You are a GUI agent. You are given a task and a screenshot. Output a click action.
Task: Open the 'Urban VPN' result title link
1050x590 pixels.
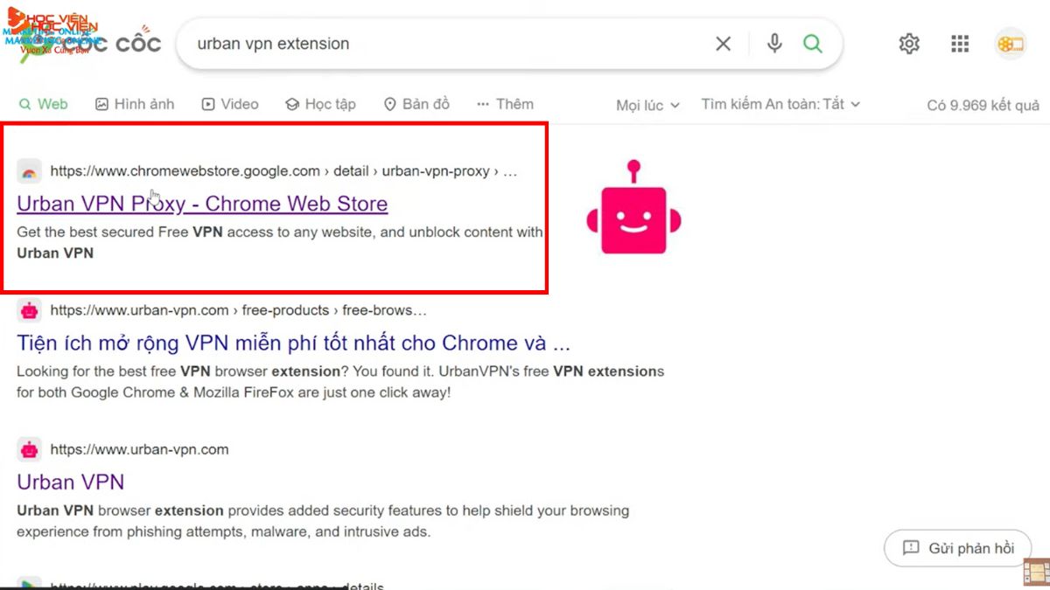coord(71,482)
